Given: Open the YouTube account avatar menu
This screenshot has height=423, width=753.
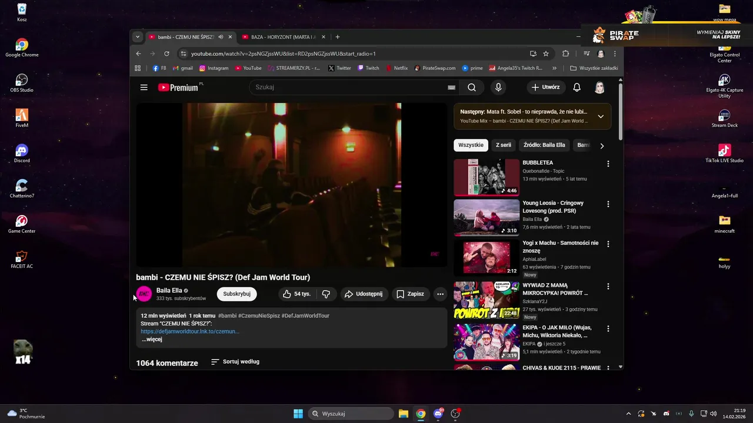Looking at the screenshot, I should pos(599,88).
